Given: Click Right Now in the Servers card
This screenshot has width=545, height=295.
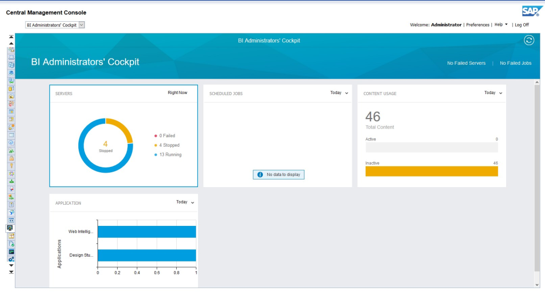Looking at the screenshot, I should coord(177,92).
